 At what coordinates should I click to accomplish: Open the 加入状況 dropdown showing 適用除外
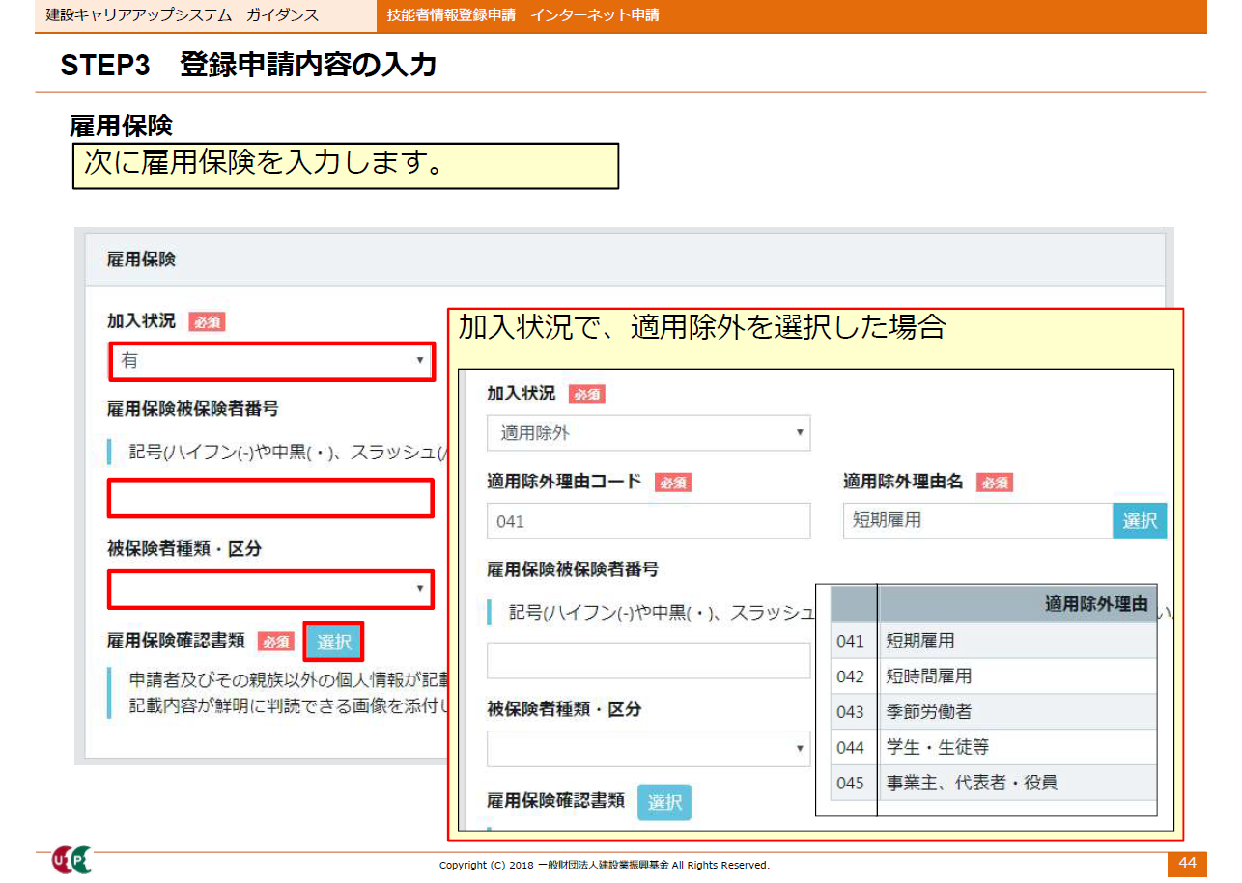click(648, 433)
